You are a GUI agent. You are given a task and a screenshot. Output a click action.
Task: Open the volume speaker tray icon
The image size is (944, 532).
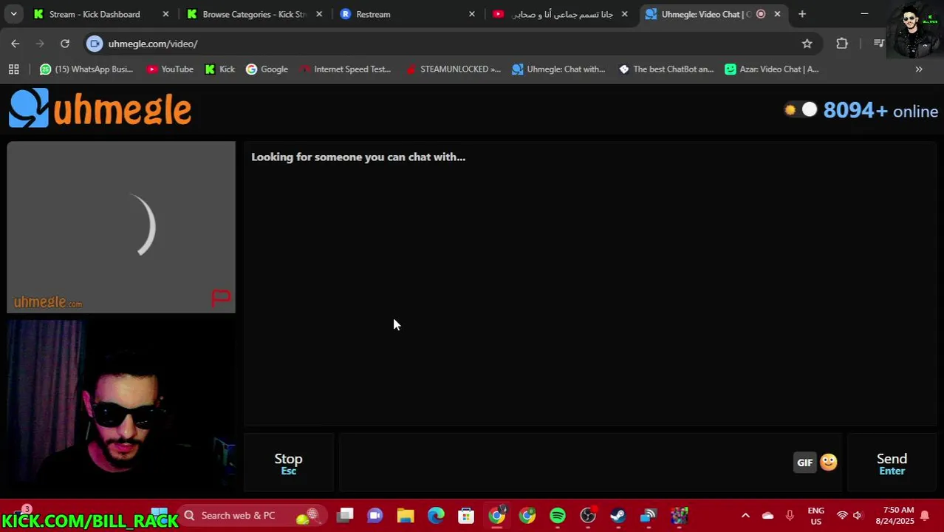click(x=857, y=515)
